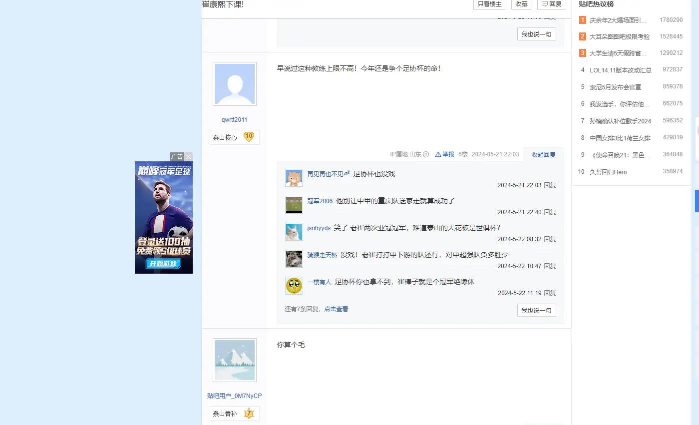The image size is (699, 425).
Task: Click the help icon beside IP属地:山东
Action: point(426,155)
